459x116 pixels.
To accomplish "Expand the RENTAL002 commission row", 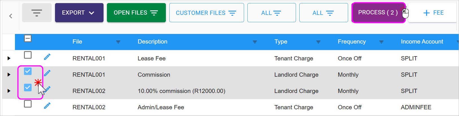I will point(9,91).
